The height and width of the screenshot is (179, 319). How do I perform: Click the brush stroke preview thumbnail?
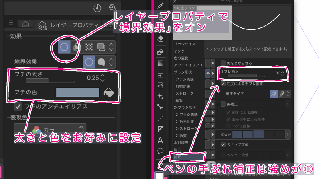point(232,22)
